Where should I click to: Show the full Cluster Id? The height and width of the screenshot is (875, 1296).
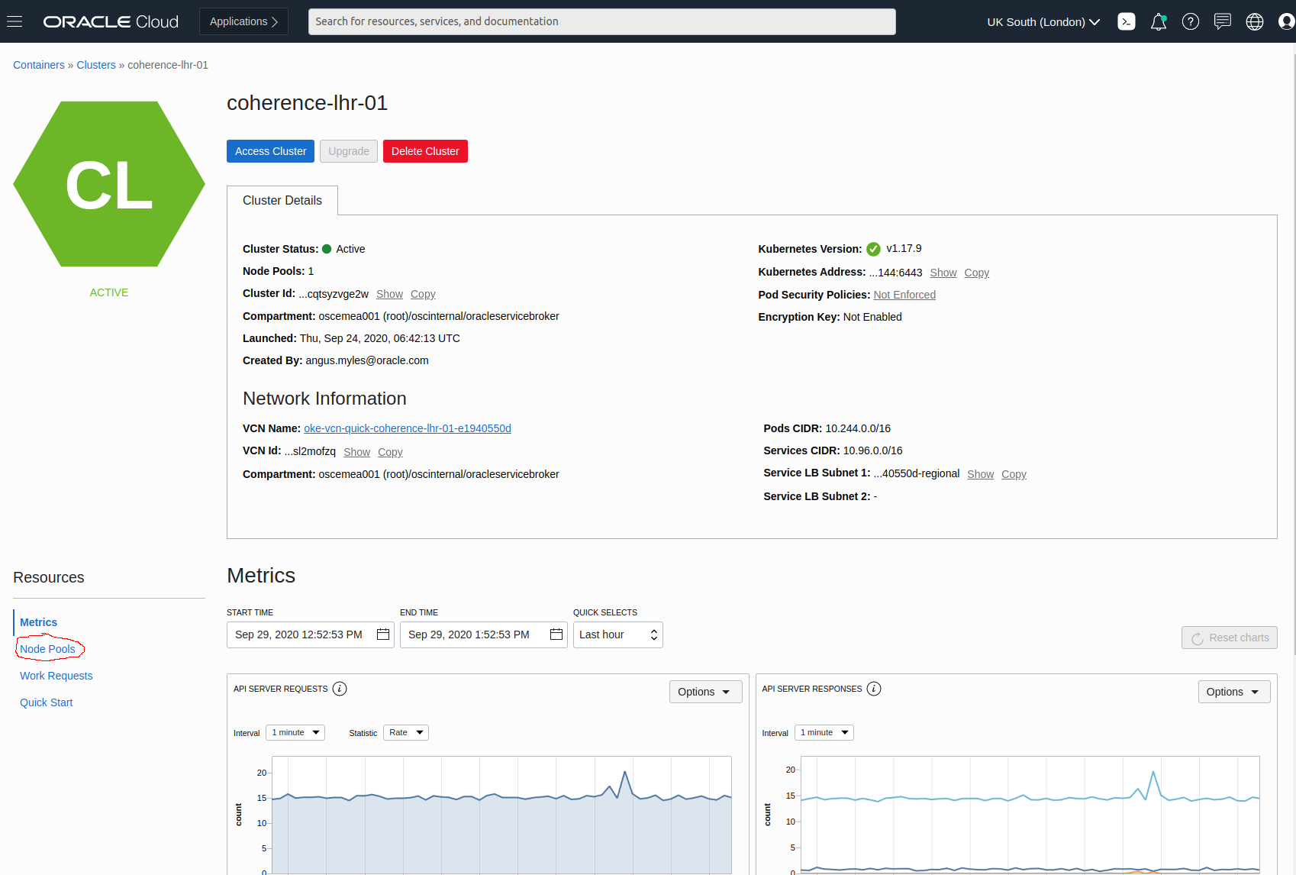point(389,294)
